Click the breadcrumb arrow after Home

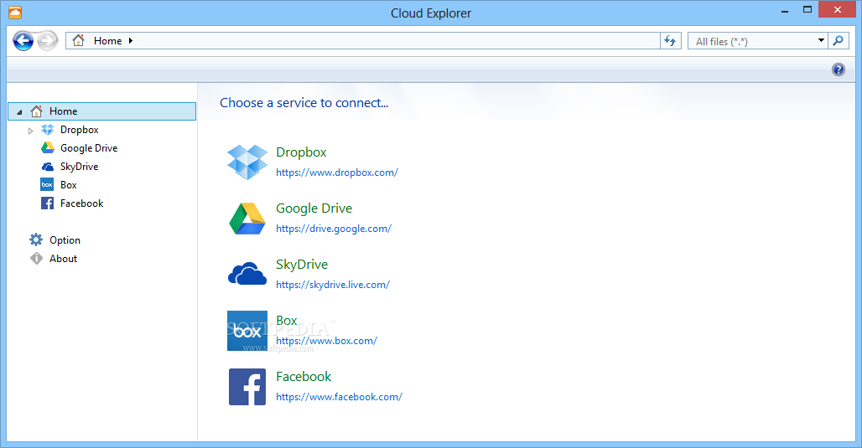[x=130, y=41]
